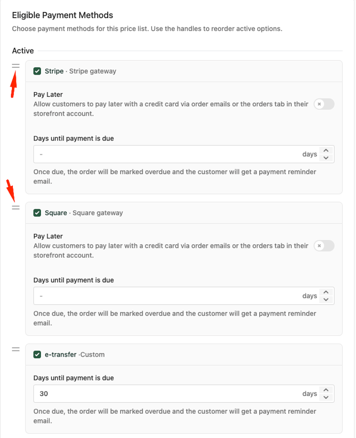Screen dimensions: 356x438
Task: Increase Stripe days until payment due
Action: [x=326, y=151]
